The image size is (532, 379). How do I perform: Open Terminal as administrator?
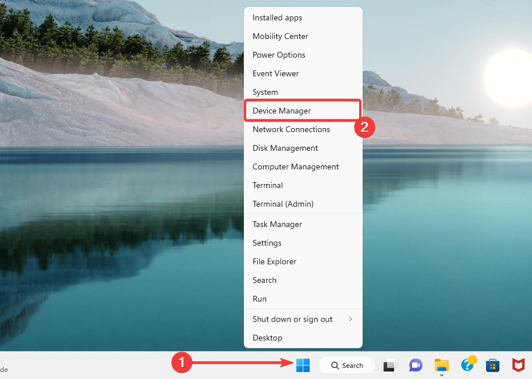tap(283, 204)
